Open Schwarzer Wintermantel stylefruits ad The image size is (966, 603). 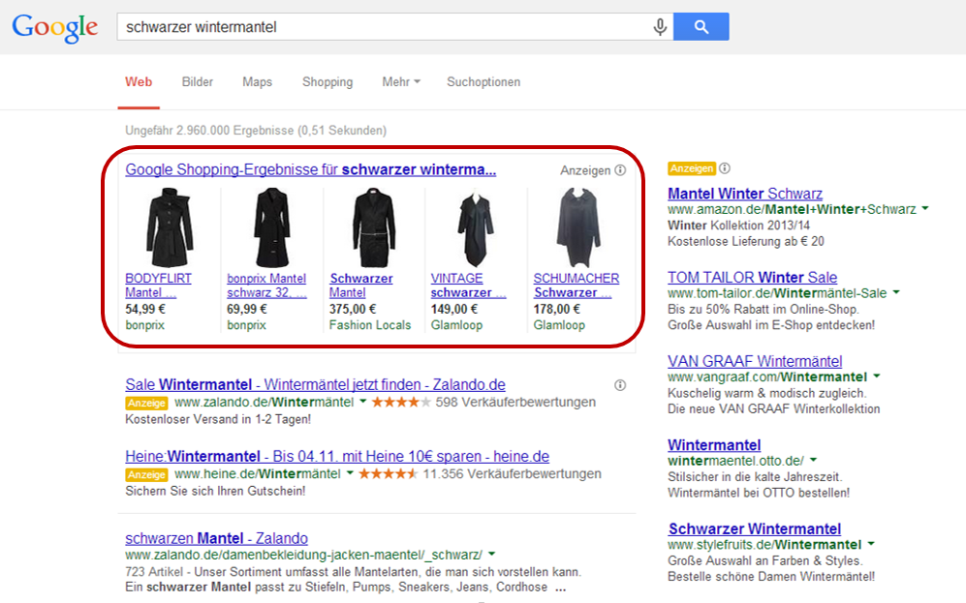click(755, 529)
